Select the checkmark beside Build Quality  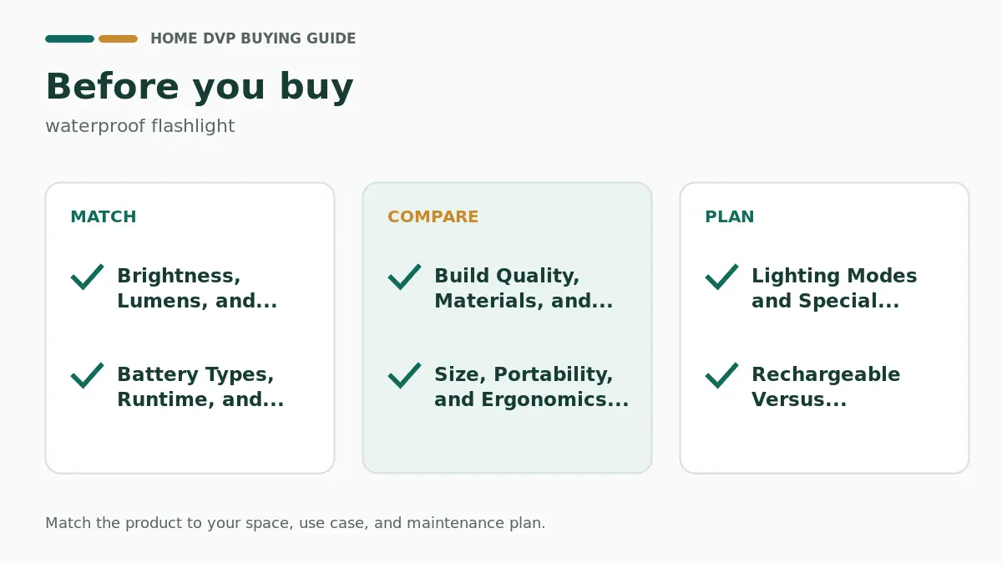coord(404,277)
